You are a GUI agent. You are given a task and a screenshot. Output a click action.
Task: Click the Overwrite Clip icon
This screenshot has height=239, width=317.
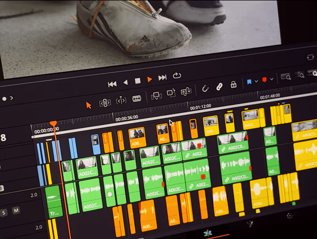[x=171, y=93]
